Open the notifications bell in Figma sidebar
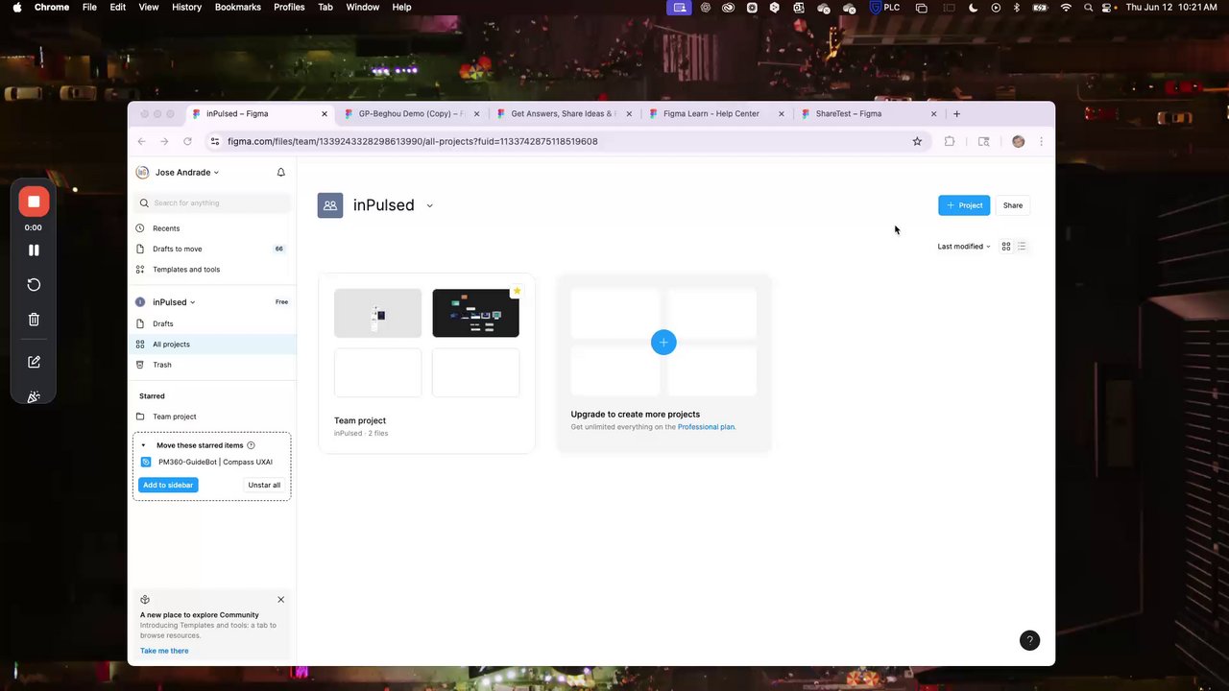Screen dimensions: 1229x691 tap(281, 173)
